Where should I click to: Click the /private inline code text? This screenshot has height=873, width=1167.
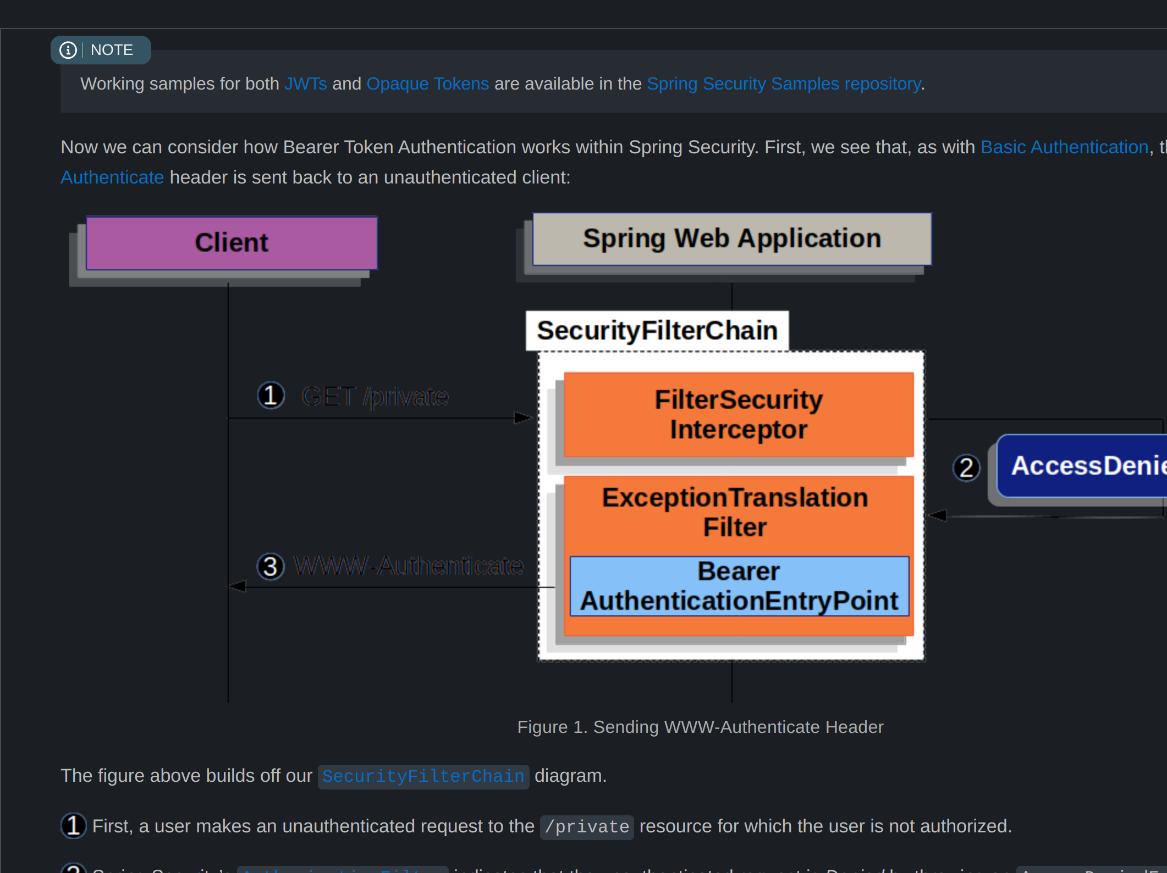point(586,827)
